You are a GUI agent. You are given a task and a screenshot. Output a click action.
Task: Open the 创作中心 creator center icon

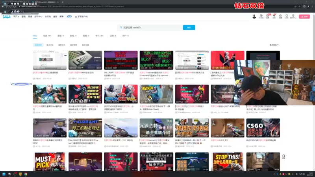[293, 17]
